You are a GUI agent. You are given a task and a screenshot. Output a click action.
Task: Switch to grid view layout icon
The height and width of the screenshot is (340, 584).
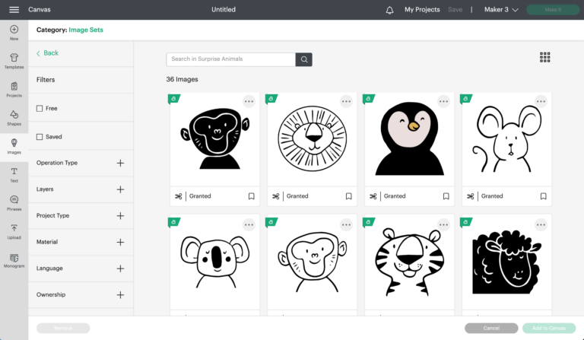544,57
